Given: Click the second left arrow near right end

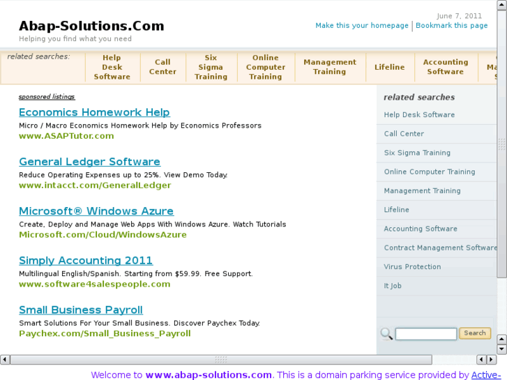Looking at the screenshot, I should (481, 359).
